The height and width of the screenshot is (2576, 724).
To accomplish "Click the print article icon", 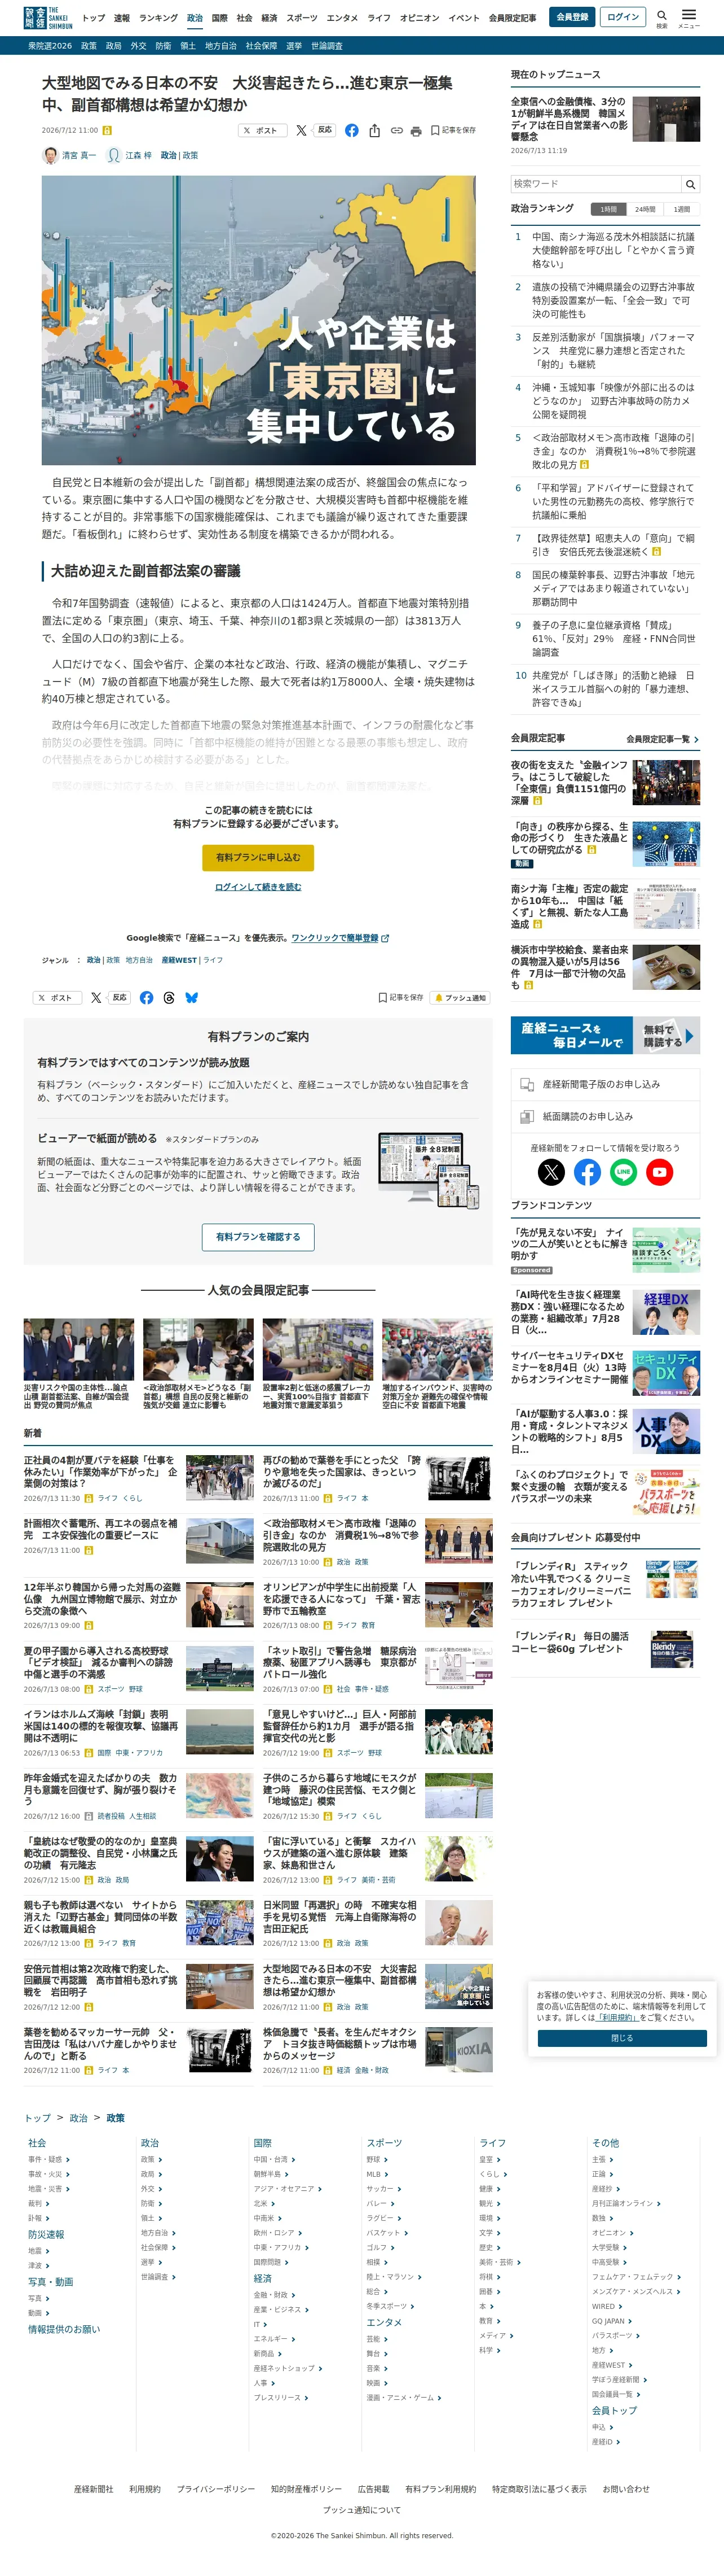I will [x=416, y=131].
